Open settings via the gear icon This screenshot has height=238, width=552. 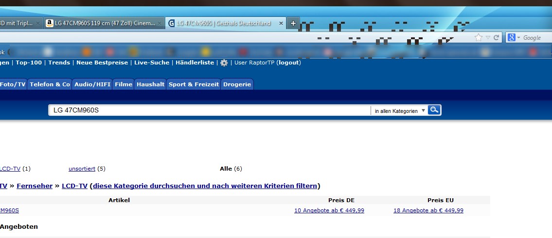(224, 63)
